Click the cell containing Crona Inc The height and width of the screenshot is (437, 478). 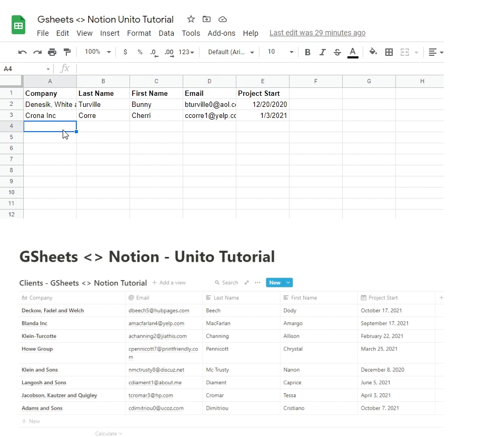[50, 115]
